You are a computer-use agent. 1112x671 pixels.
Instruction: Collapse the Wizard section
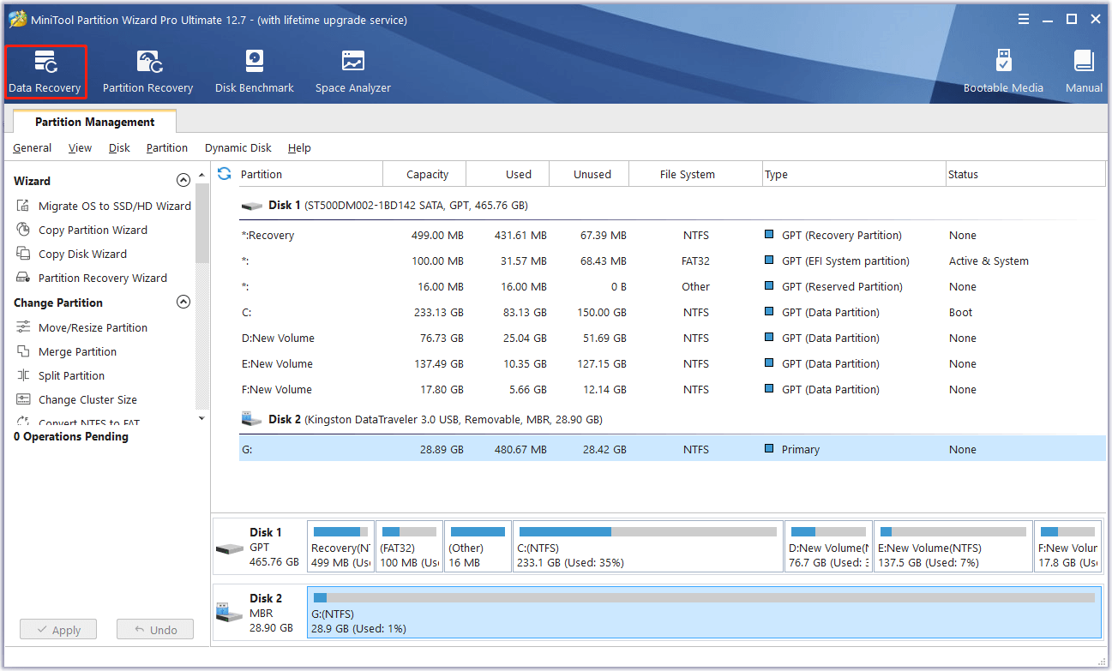(x=183, y=181)
